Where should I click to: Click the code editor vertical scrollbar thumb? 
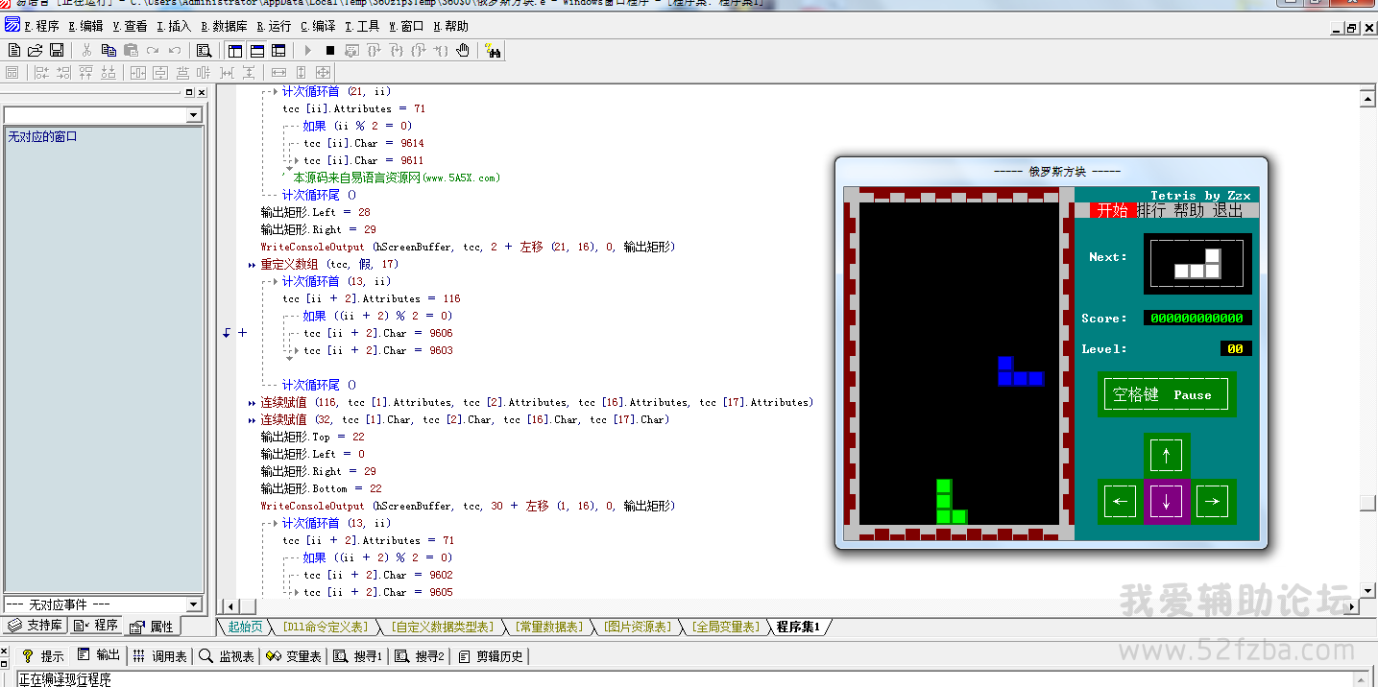pos(1367,502)
